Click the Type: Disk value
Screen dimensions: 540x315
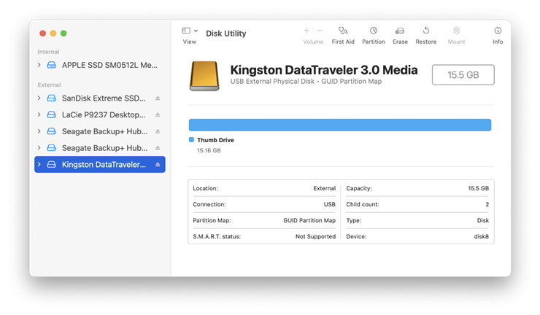pos(483,220)
